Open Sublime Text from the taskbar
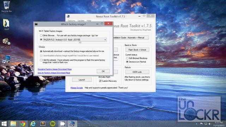 point(43,124)
